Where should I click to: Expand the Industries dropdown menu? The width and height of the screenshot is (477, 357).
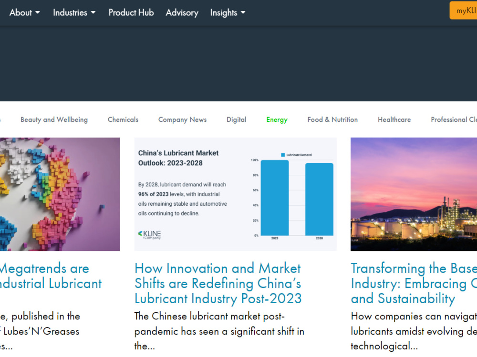pos(74,12)
